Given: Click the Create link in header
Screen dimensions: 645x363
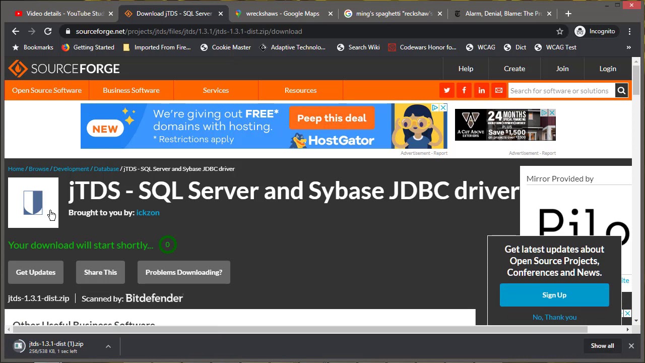Looking at the screenshot, I should (514, 69).
